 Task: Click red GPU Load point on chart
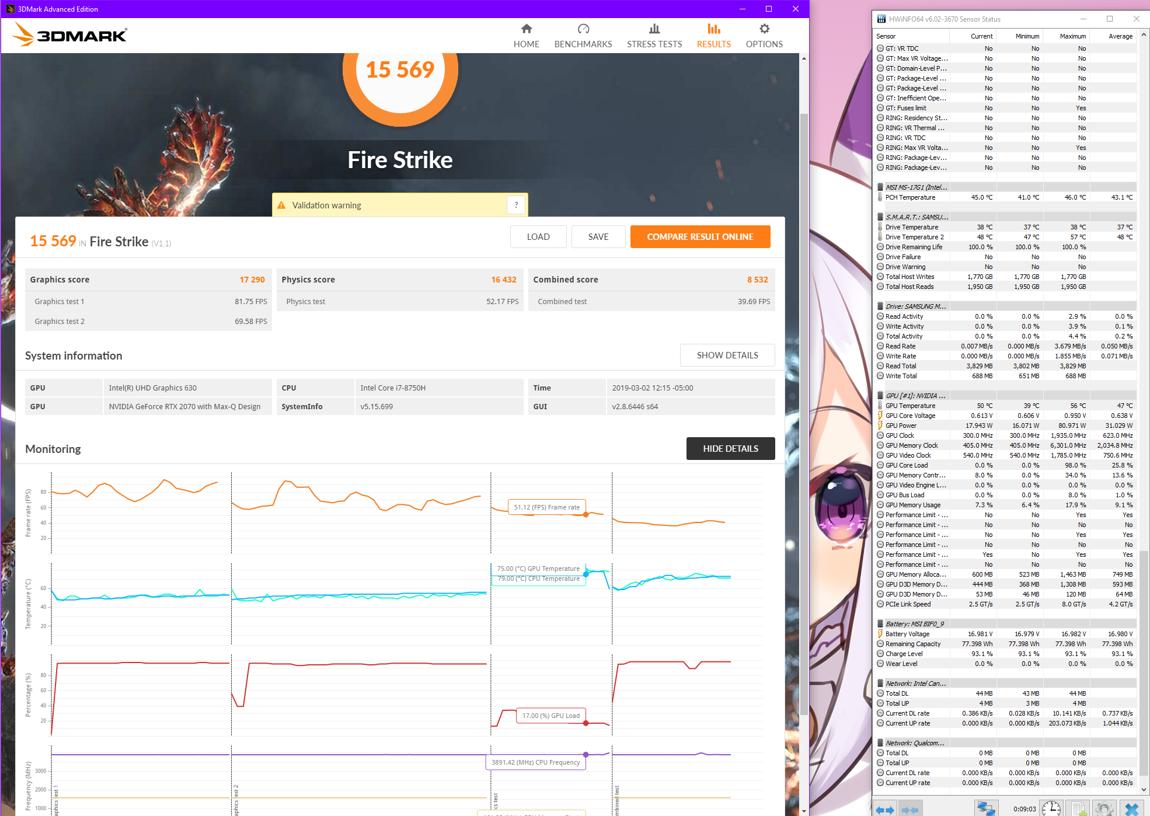pyautogui.click(x=586, y=723)
